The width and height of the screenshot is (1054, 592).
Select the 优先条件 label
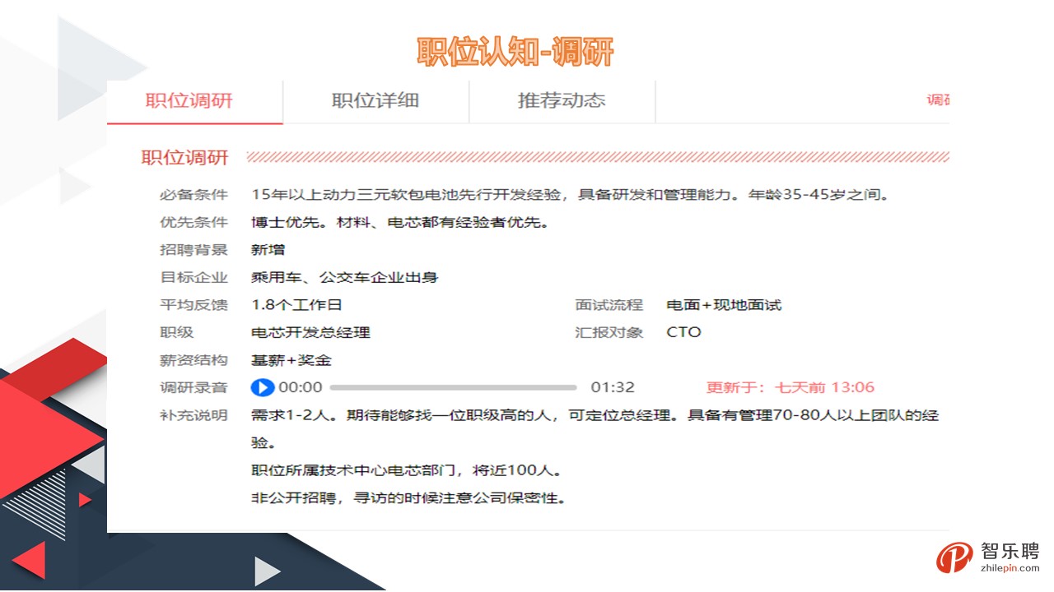pos(194,222)
